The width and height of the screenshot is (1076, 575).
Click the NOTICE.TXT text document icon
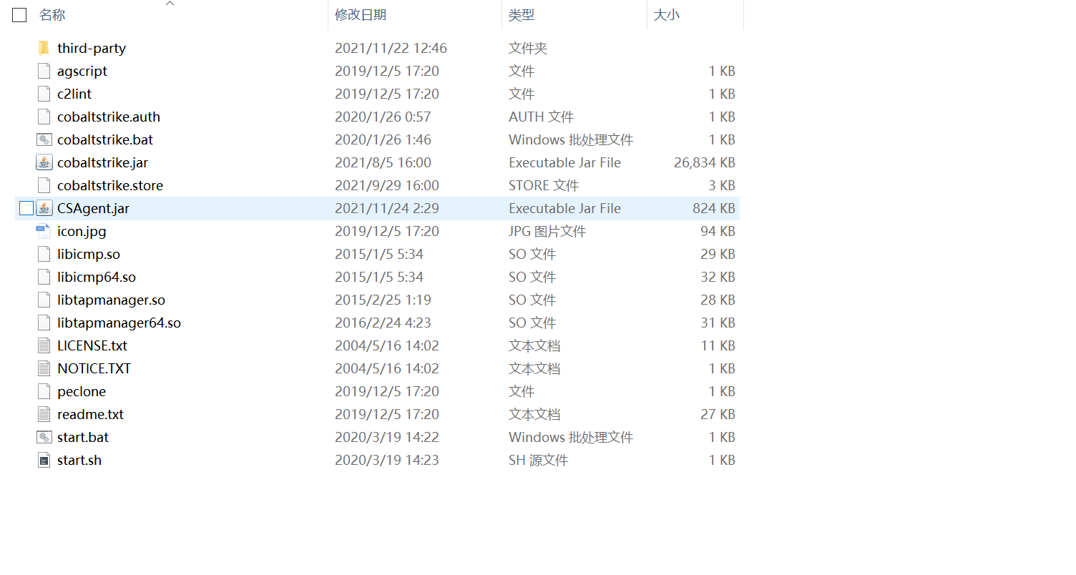[44, 368]
